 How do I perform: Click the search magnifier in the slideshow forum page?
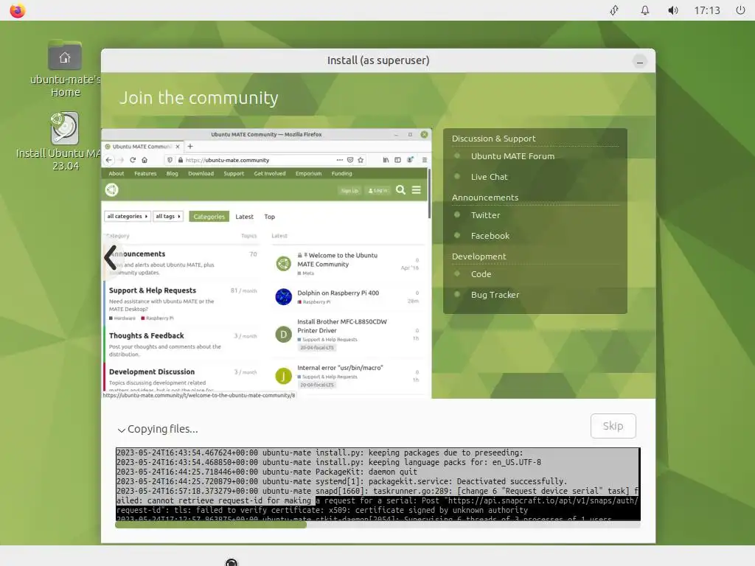coord(400,190)
